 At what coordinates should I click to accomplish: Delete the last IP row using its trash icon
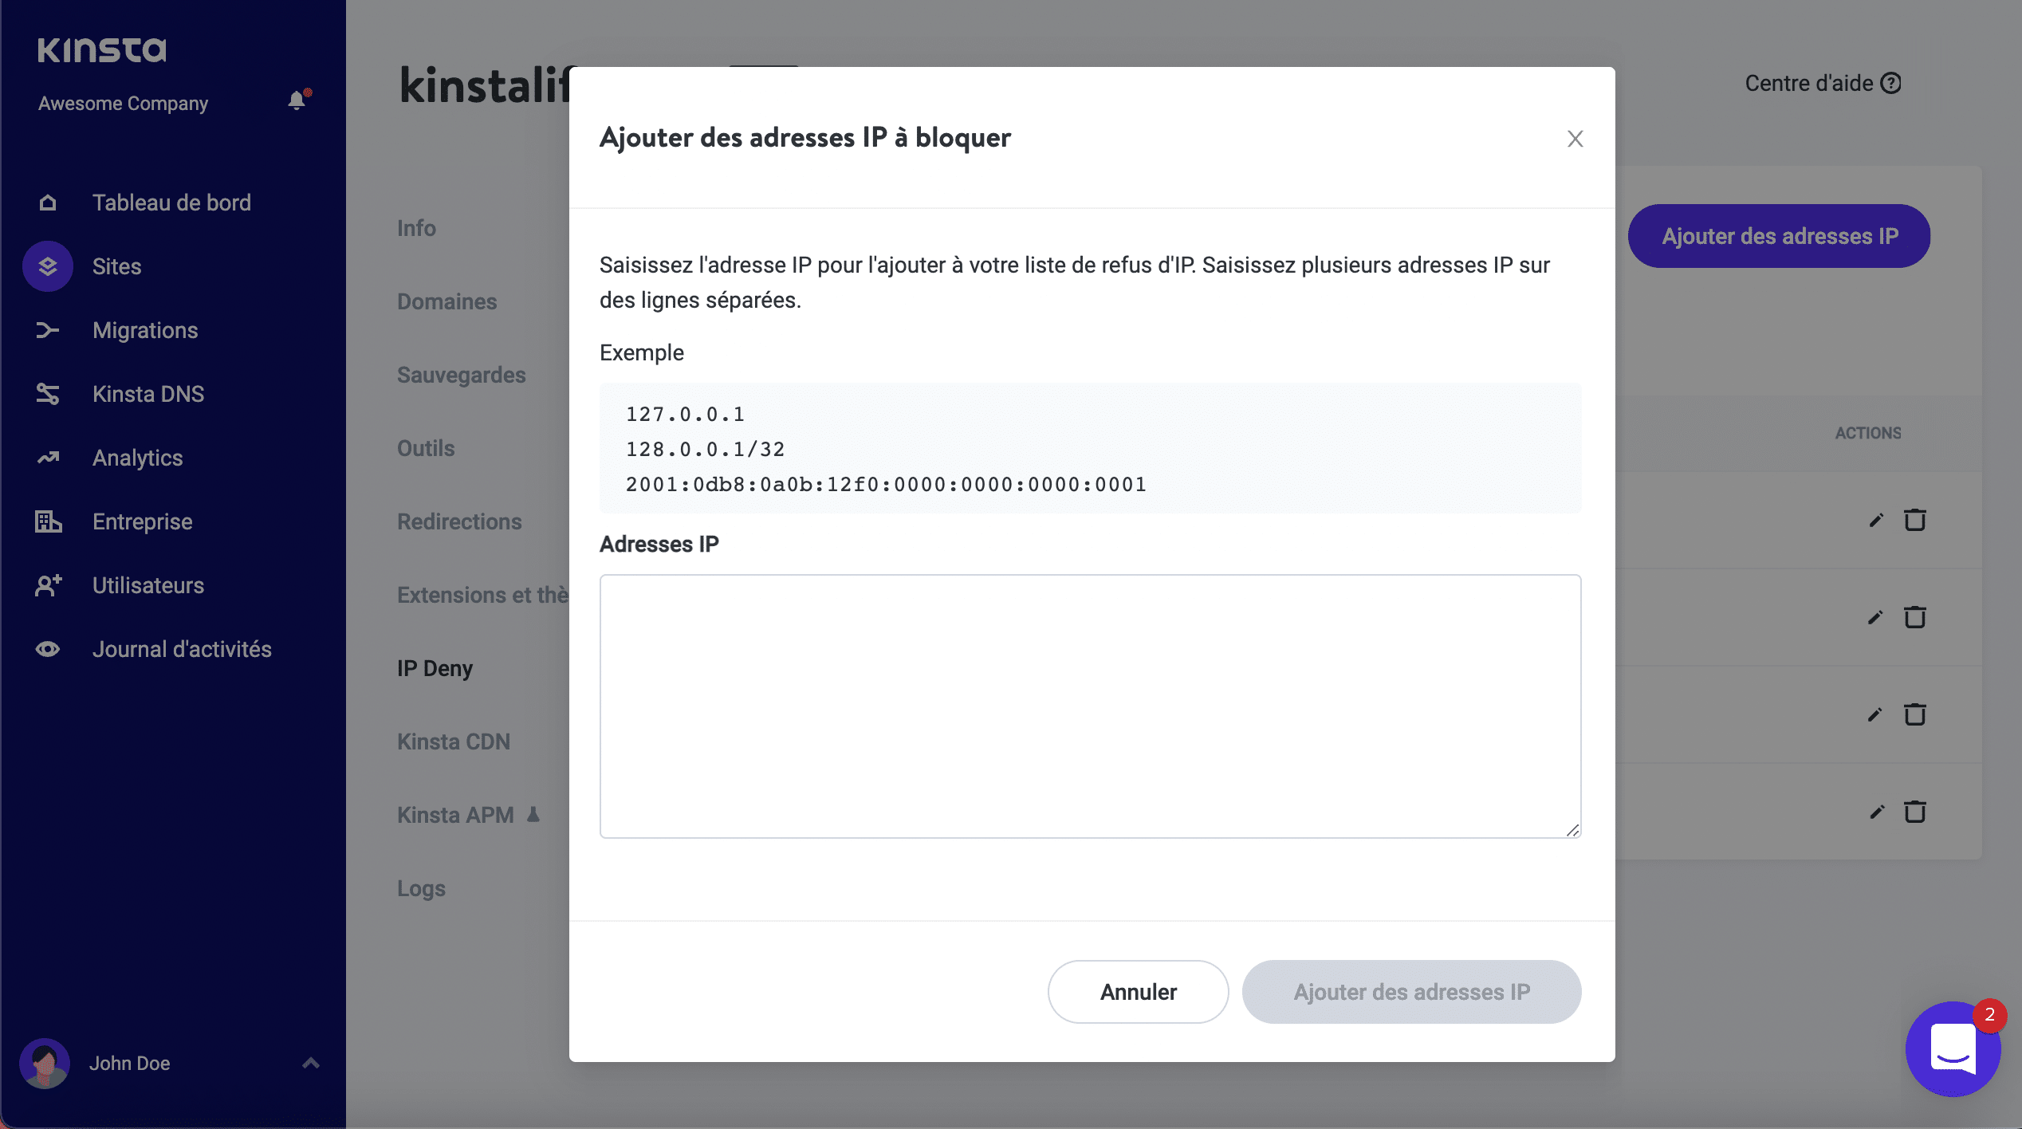click(x=1914, y=812)
